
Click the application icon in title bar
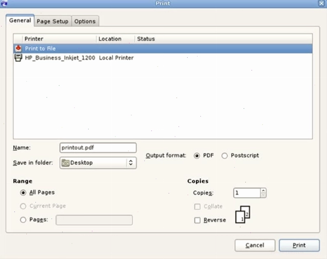(x=4, y=3)
